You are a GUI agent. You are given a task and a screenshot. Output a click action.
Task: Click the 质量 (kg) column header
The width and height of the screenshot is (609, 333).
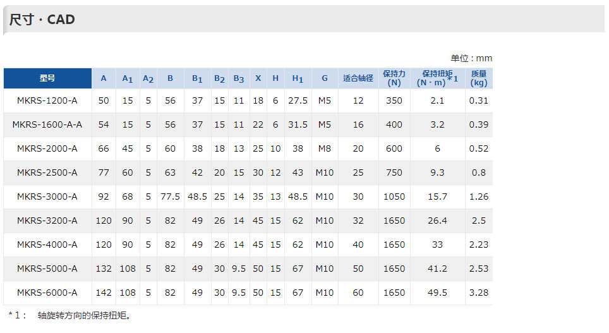pyautogui.click(x=478, y=78)
